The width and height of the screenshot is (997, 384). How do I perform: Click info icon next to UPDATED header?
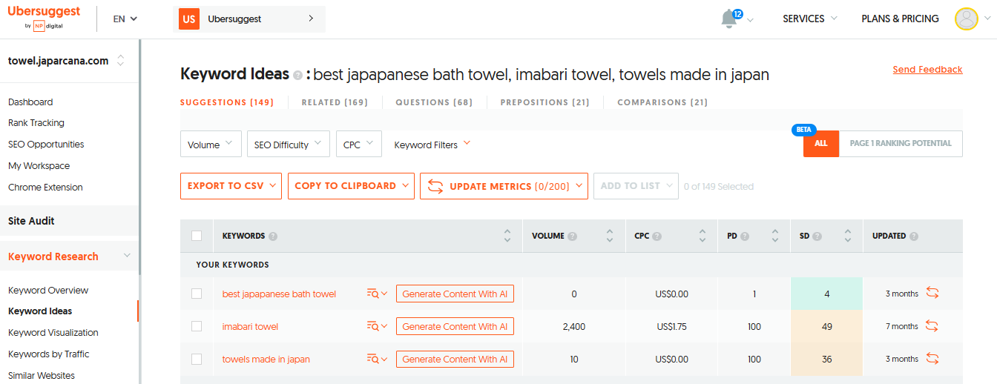(914, 236)
